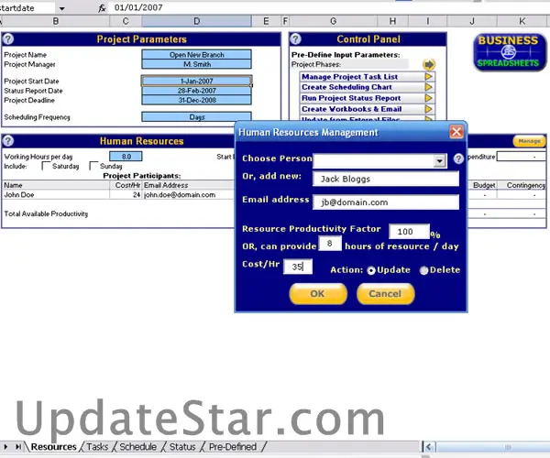Select the Delete action radio button
550x458 pixels.
tap(423, 270)
